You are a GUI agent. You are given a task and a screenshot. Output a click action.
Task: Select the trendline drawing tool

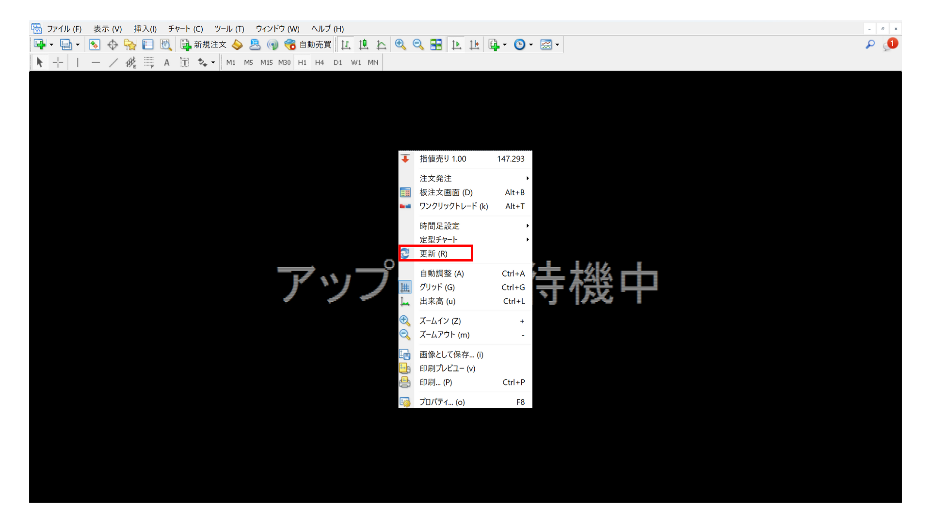point(113,62)
